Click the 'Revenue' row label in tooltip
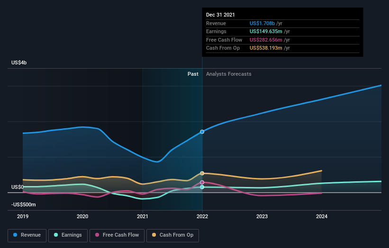The width and height of the screenshot is (389, 248). pos(216,23)
